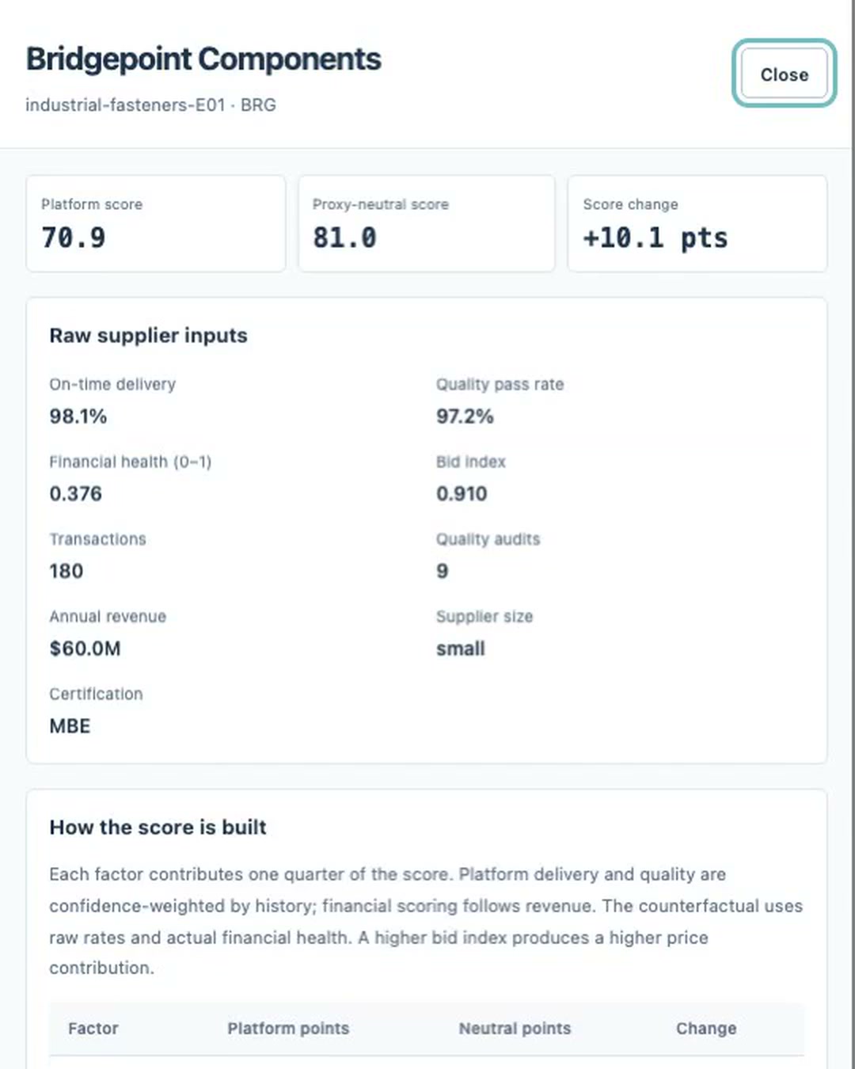Select the industrial-fasteners-E01 · BRG subtitle

(150, 105)
